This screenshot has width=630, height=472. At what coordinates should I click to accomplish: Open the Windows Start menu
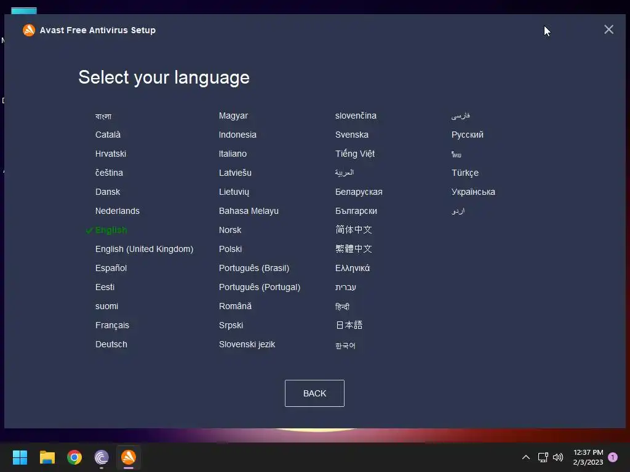pos(20,457)
